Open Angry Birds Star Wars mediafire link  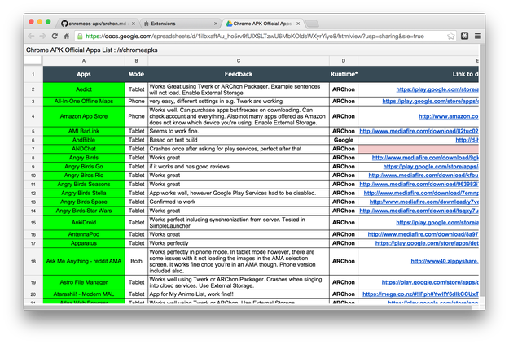coord(419,211)
